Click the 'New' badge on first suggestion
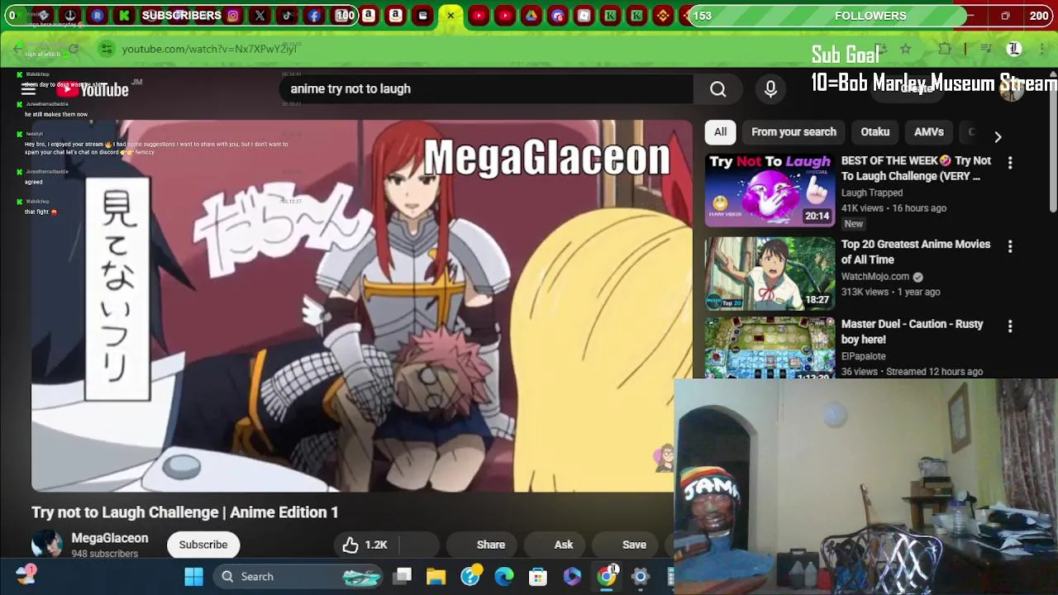Image resolution: width=1058 pixels, height=595 pixels. 854,224
